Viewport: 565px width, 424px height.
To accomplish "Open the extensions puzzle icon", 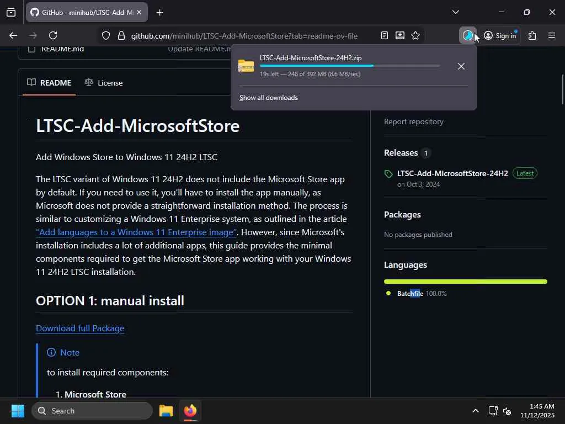I will [x=532, y=35].
